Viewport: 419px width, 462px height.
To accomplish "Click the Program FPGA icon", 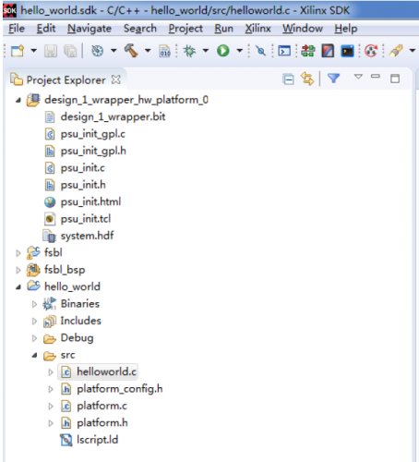I will coord(307,51).
